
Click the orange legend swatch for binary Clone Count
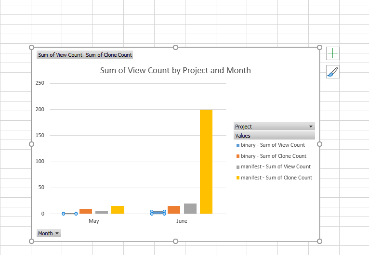238,156
